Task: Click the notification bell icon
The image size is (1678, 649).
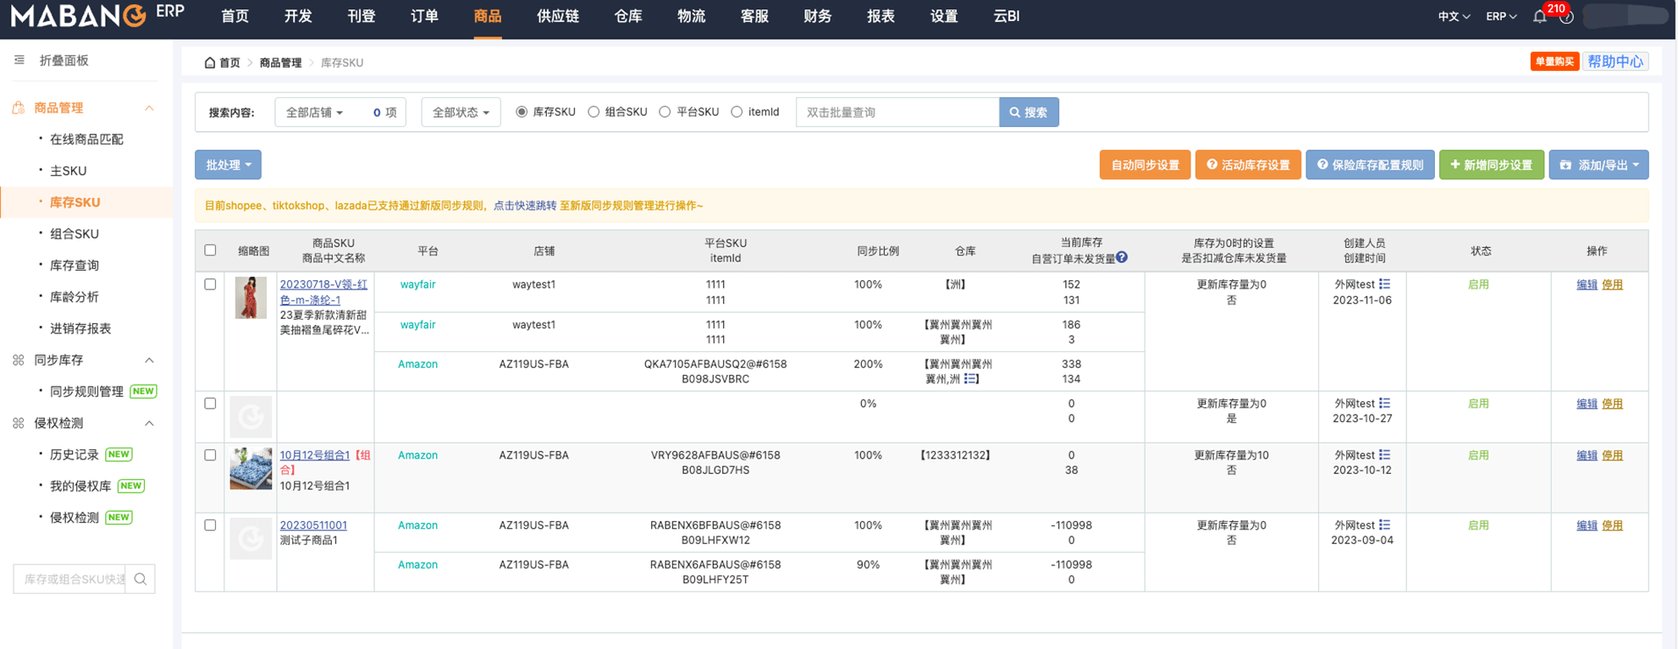Action: (x=1539, y=17)
